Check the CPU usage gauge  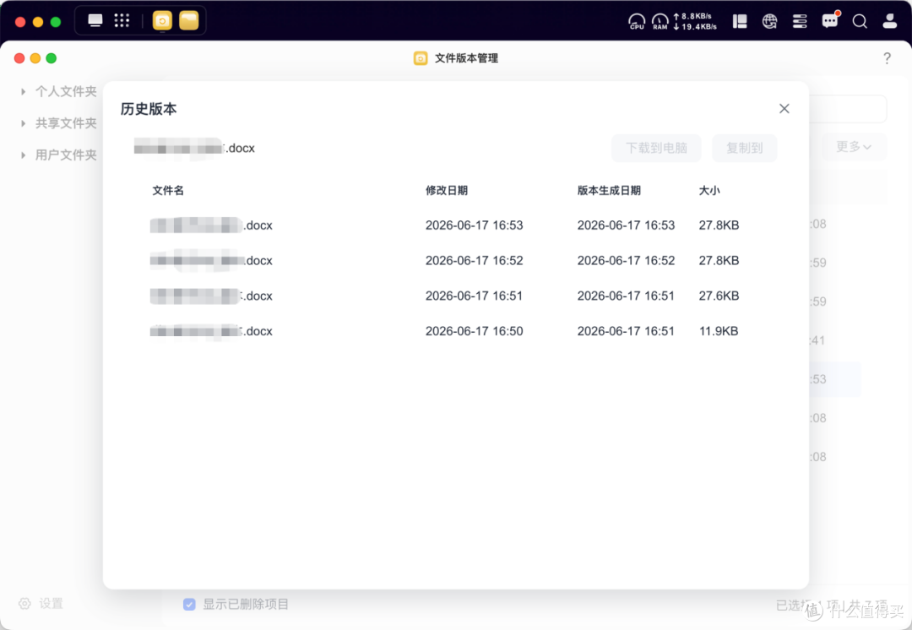pos(637,21)
